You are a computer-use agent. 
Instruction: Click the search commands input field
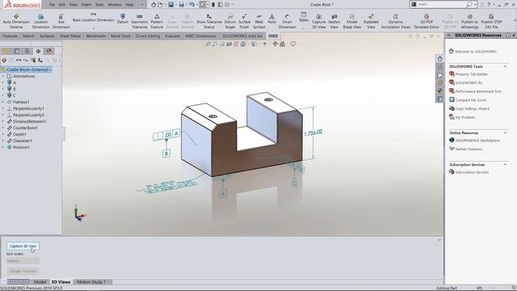[441, 4]
